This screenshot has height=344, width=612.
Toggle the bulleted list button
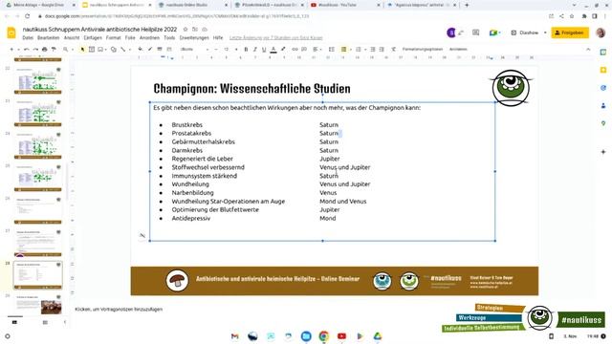click(343, 49)
